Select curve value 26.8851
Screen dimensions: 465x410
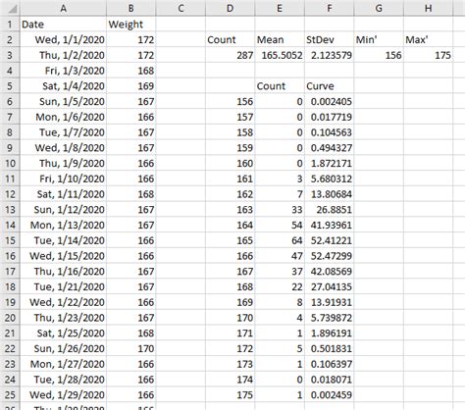329,209
